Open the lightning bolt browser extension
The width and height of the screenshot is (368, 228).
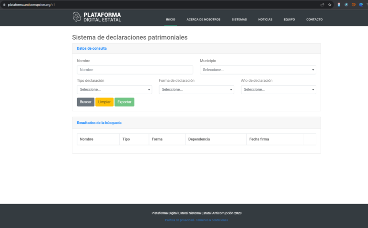(346, 4)
